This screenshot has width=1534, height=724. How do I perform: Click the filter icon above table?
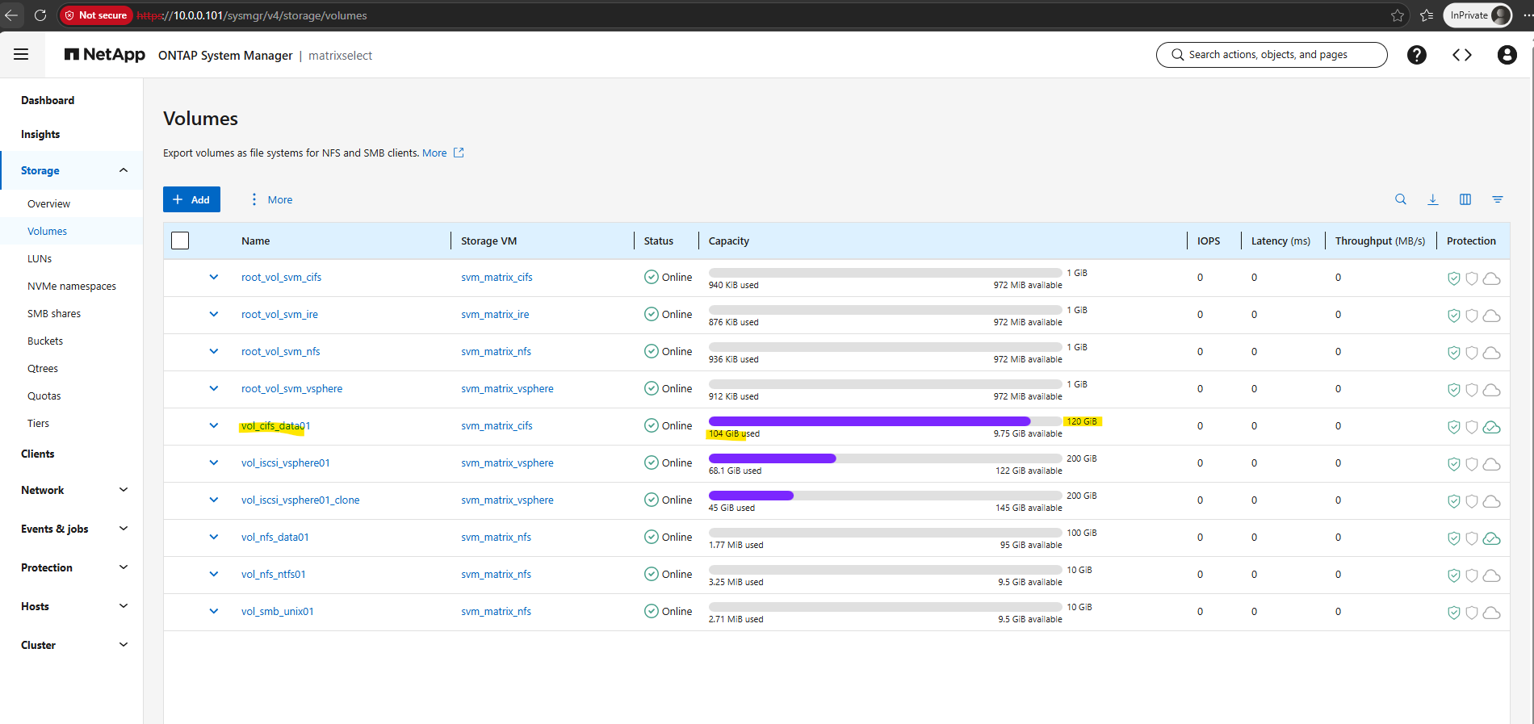click(x=1498, y=199)
